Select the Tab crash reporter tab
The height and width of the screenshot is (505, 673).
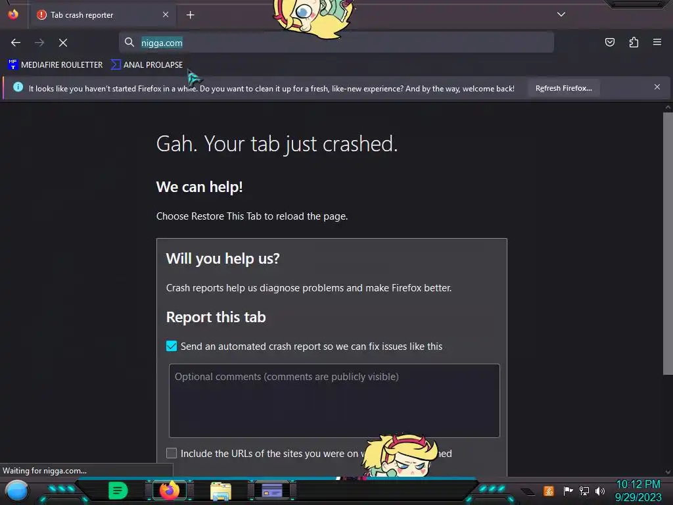click(103, 15)
